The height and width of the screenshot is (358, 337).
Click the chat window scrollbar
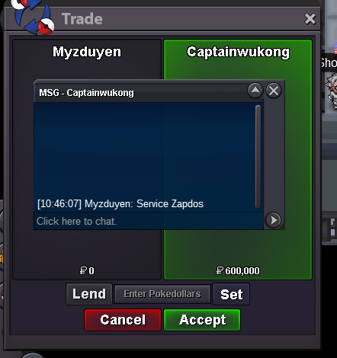258,156
